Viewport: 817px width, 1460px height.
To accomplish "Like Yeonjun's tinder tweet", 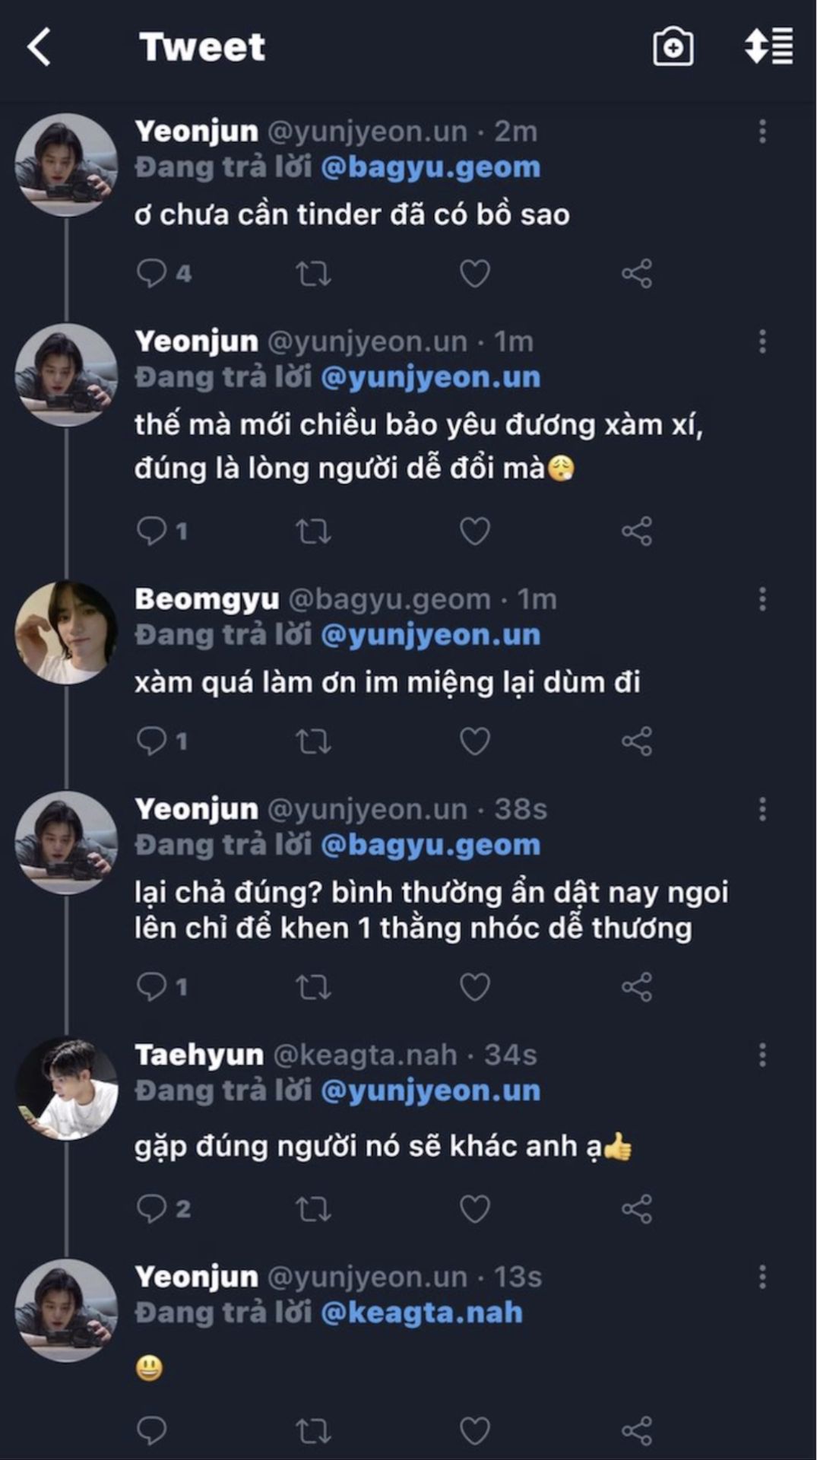I will click(x=475, y=273).
